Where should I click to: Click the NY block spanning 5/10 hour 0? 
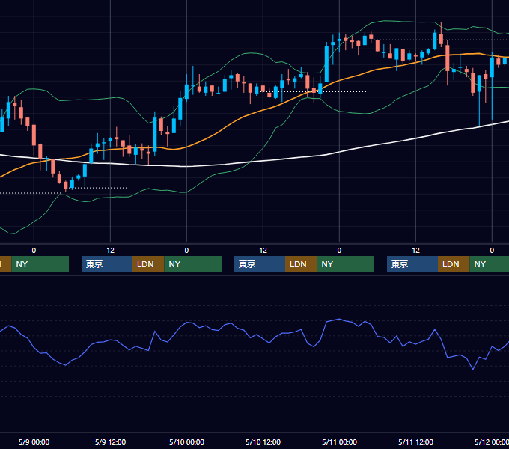[x=193, y=264]
